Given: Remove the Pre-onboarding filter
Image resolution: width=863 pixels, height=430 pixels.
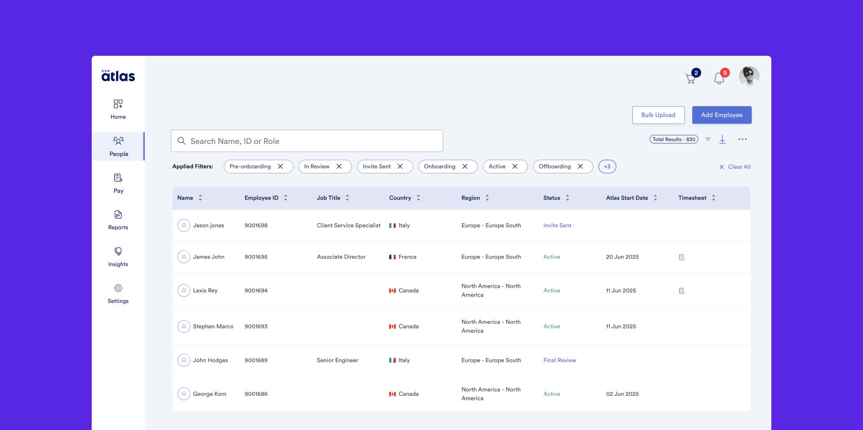Looking at the screenshot, I should [280, 166].
